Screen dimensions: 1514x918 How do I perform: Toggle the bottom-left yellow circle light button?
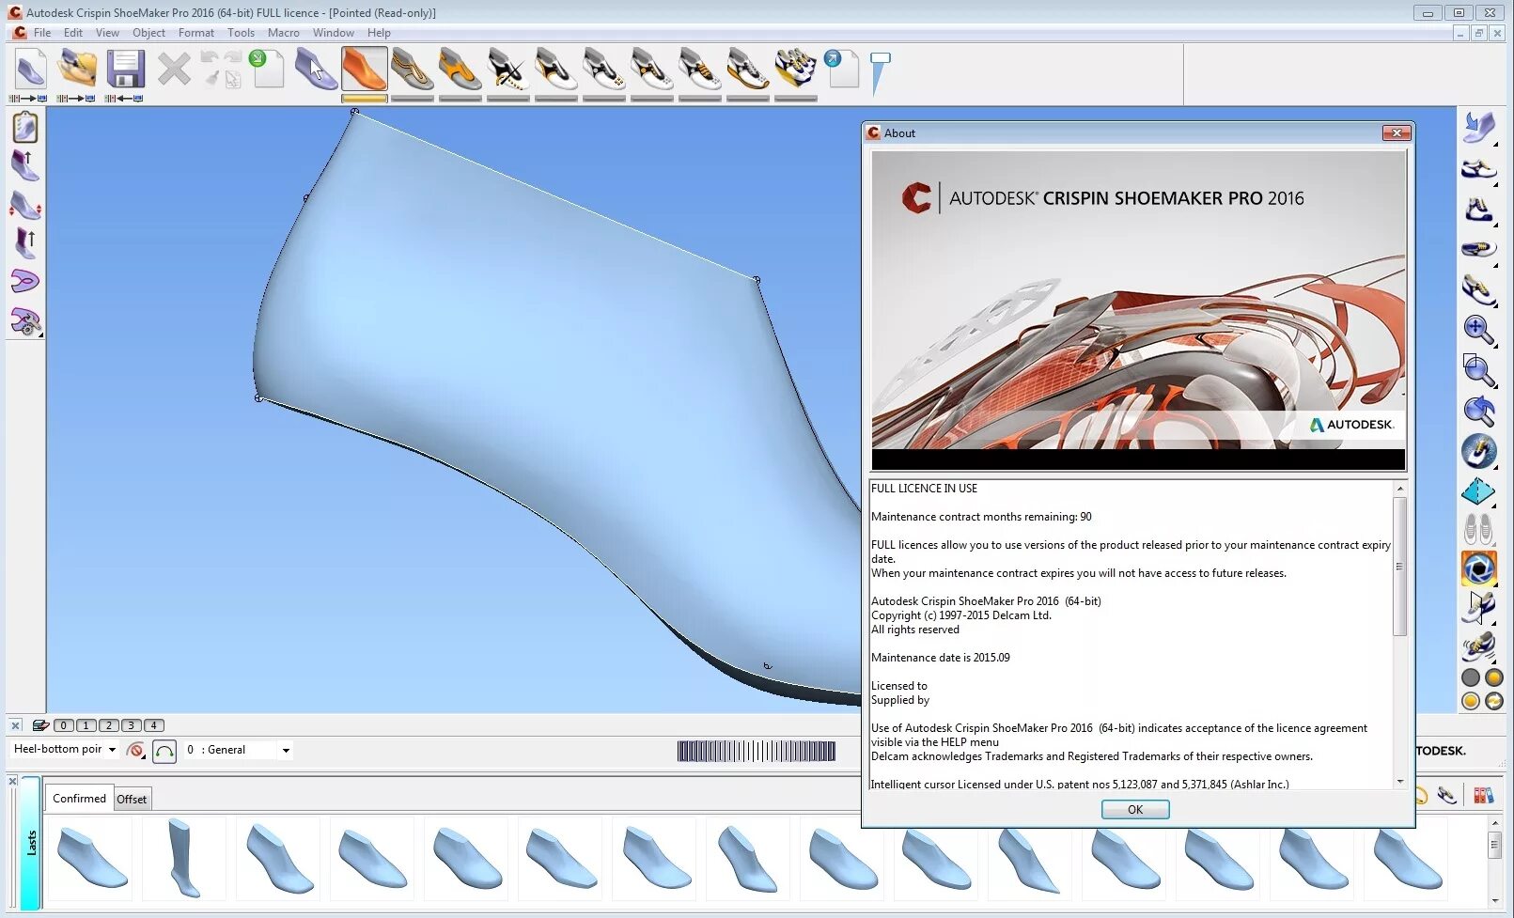point(1471,701)
